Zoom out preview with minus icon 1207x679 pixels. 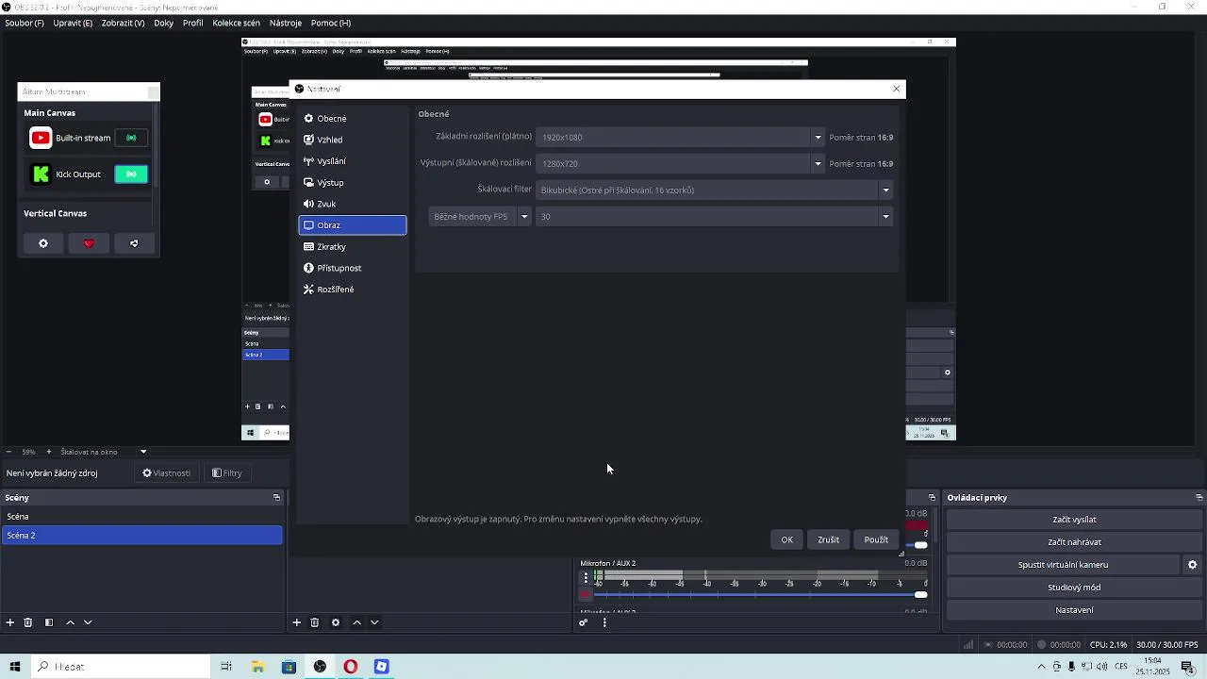(x=9, y=452)
